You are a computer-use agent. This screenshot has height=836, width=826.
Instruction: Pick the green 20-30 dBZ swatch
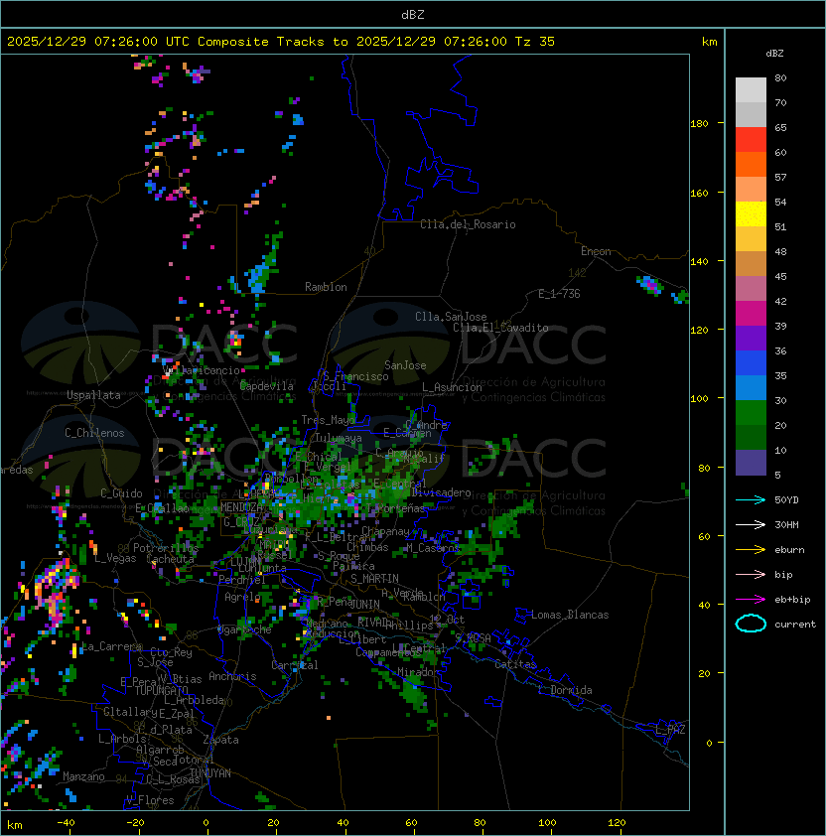751,413
